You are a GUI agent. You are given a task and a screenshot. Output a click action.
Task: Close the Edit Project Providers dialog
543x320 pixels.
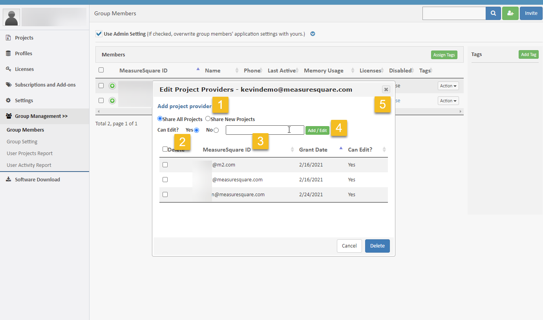[386, 89]
